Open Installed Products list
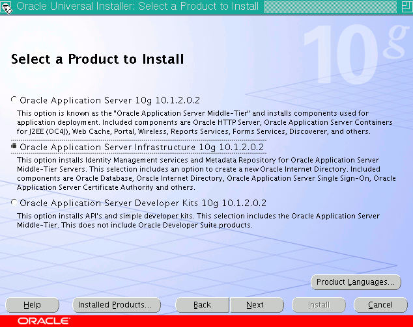The width and height of the screenshot is (413, 327). (117, 305)
